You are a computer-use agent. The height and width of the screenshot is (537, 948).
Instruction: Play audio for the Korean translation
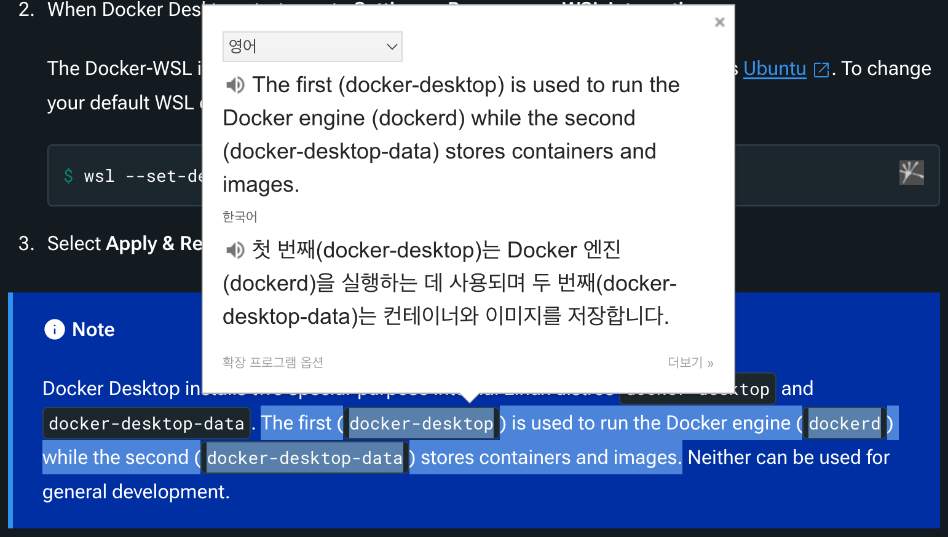coord(235,250)
